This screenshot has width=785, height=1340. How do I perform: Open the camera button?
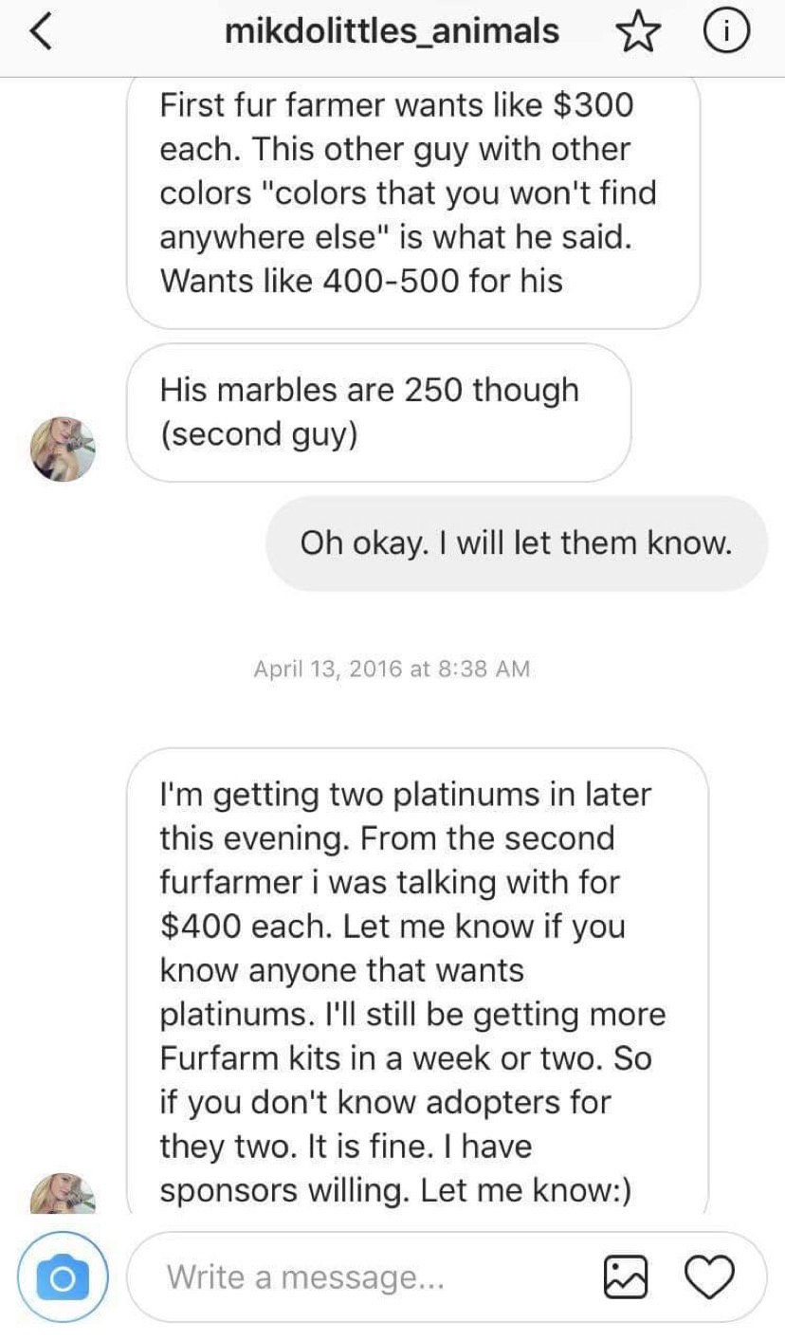coord(63,1276)
